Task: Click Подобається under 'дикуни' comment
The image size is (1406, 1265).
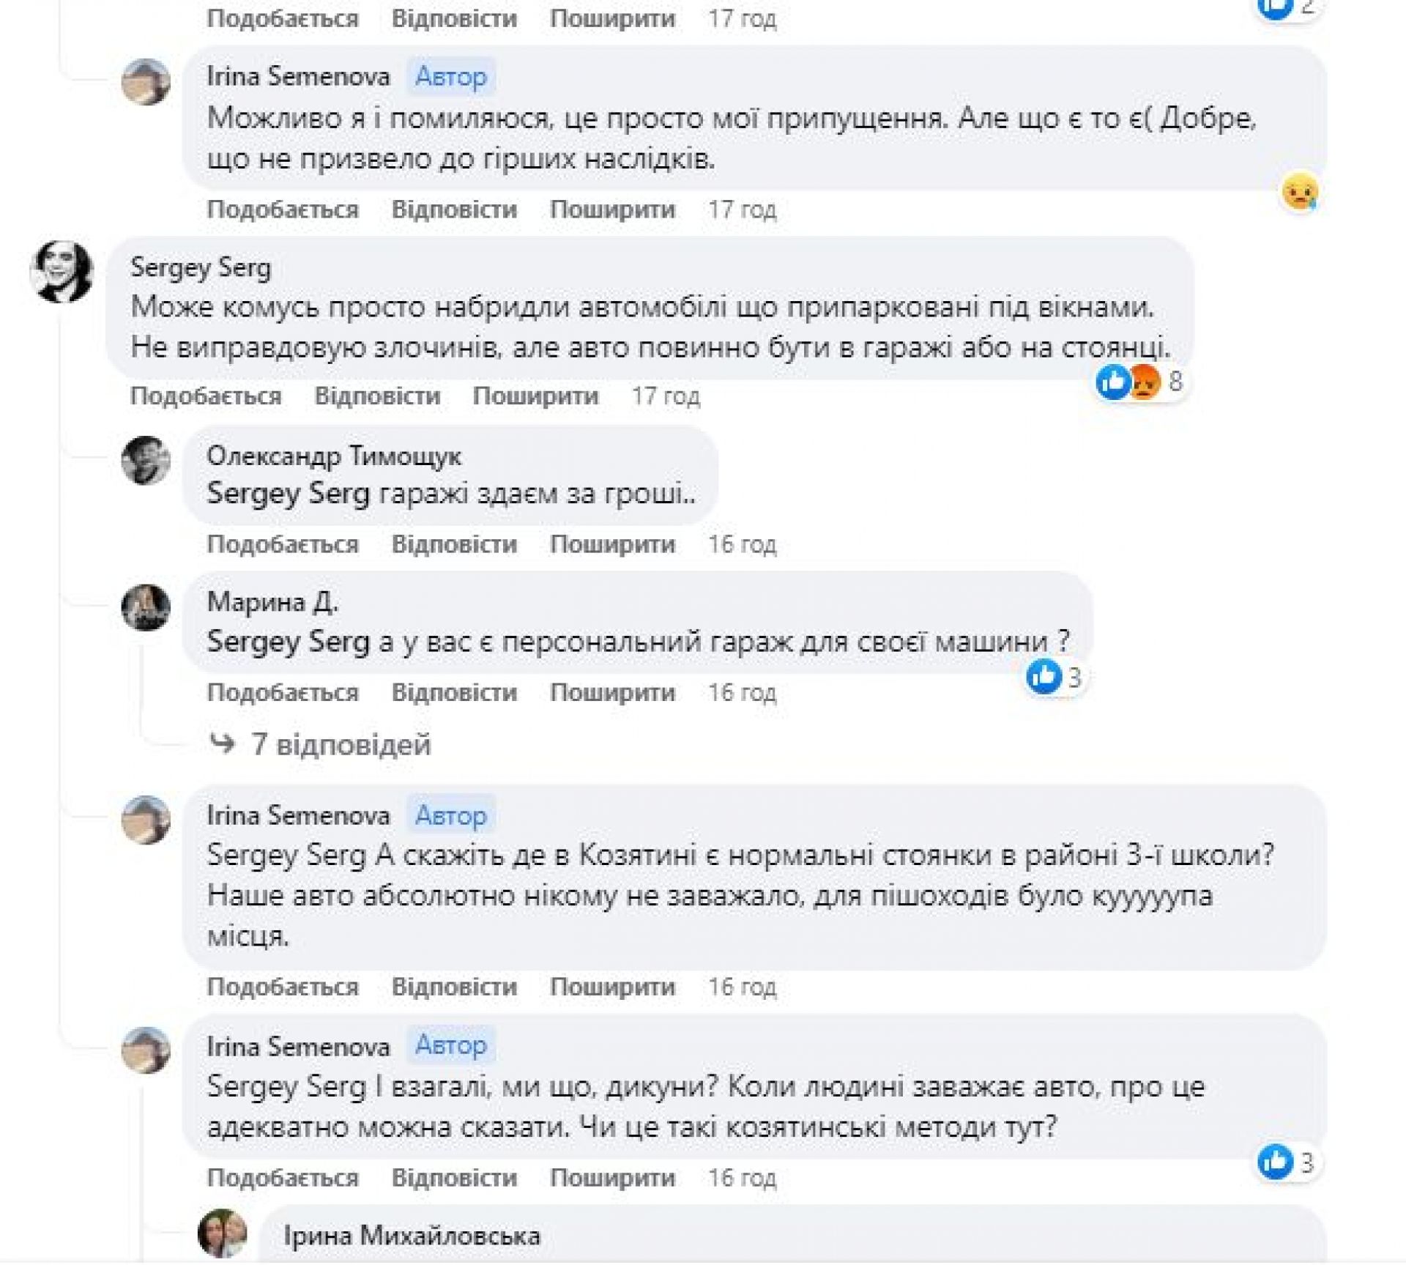Action: [x=283, y=1178]
